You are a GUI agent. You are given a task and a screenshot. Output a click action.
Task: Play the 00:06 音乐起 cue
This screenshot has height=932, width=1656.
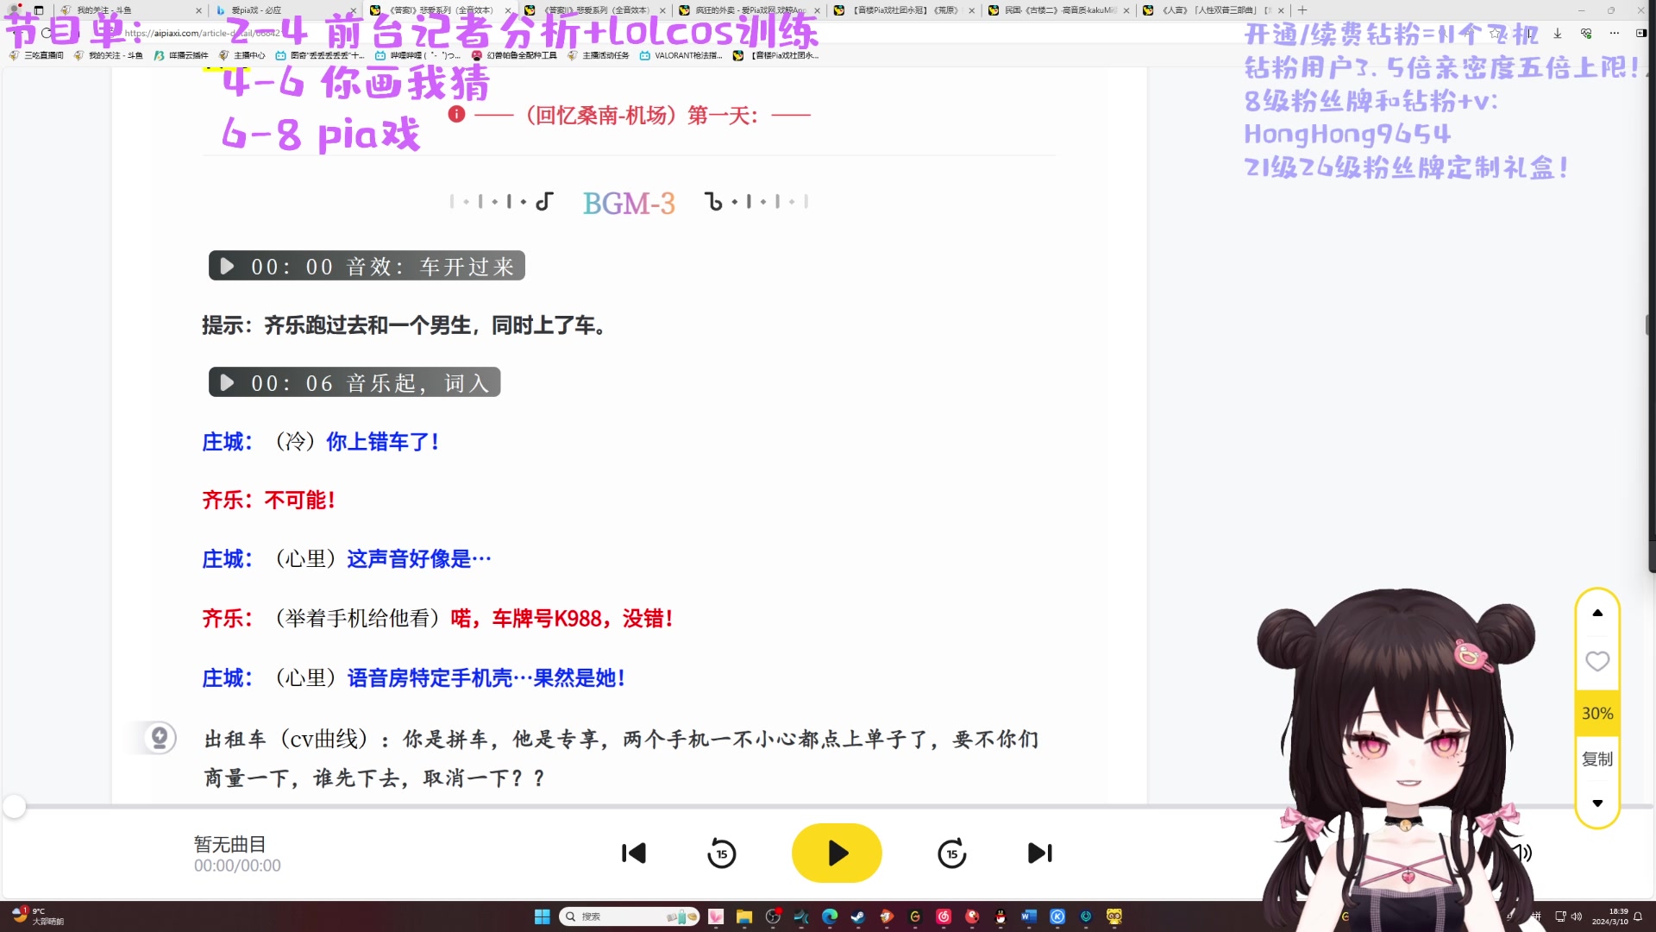click(226, 382)
